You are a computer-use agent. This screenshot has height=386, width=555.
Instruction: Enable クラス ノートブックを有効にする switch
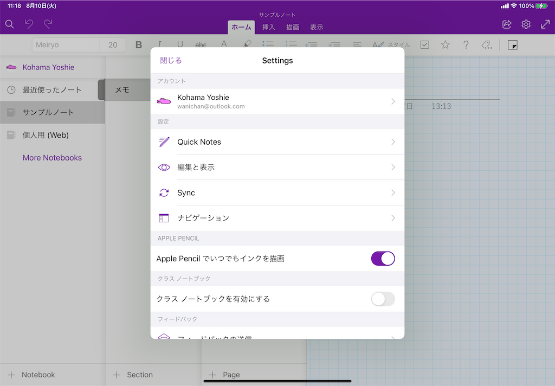pos(383,299)
